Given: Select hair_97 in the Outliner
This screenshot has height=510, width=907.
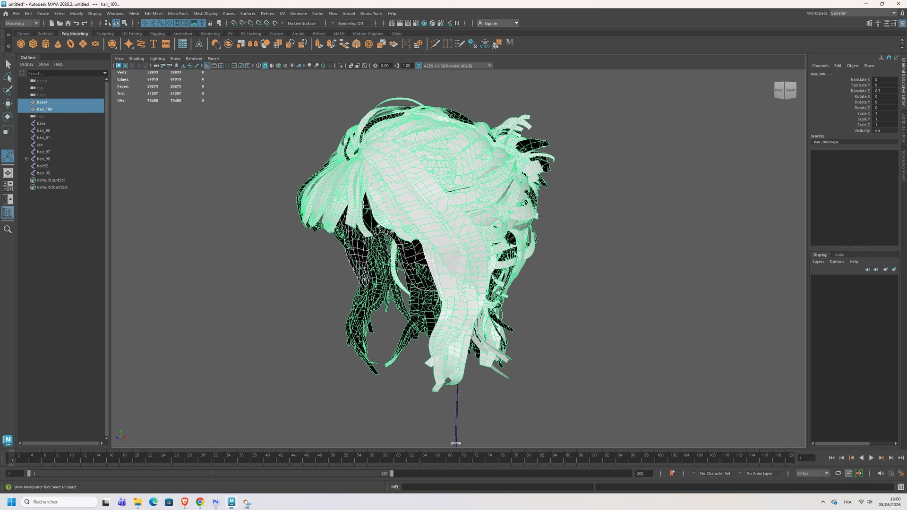Looking at the screenshot, I should (x=43, y=152).
